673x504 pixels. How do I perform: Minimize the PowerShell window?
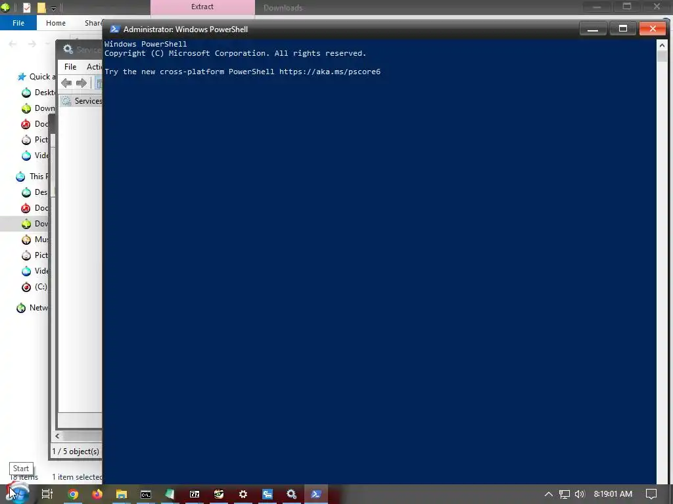[x=593, y=29]
